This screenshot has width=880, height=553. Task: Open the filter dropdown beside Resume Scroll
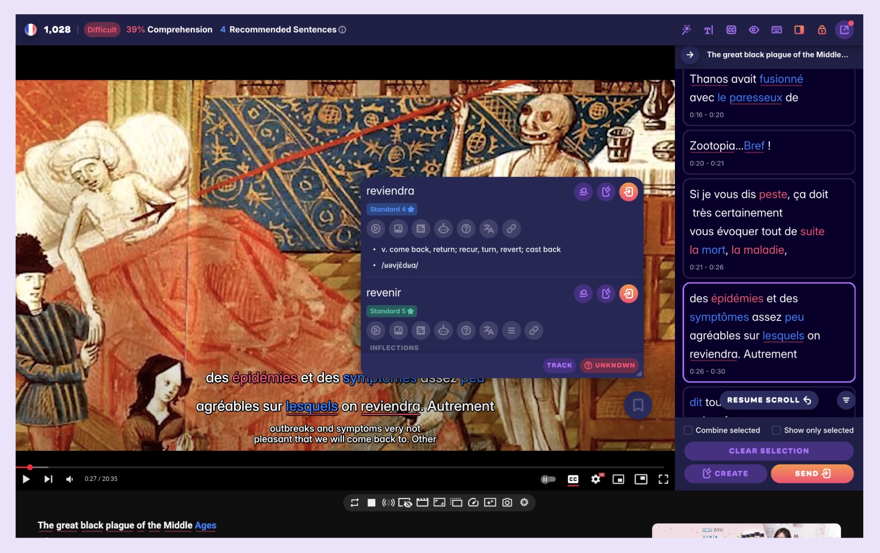[x=845, y=400]
